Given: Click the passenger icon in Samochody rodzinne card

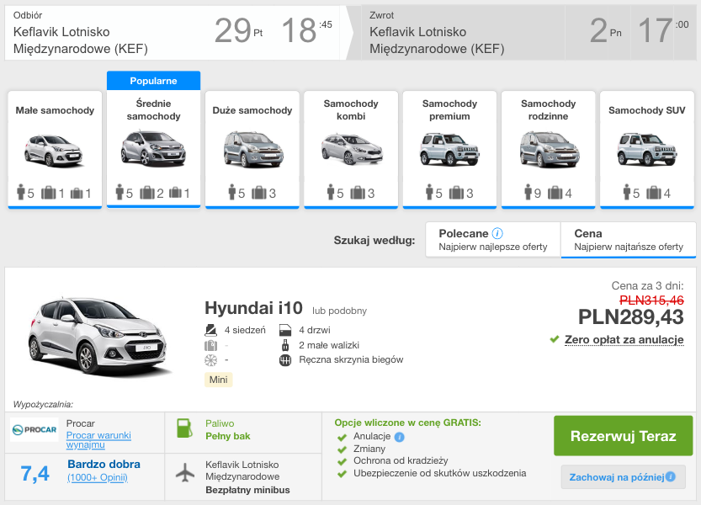Looking at the screenshot, I should pyautogui.click(x=528, y=192).
